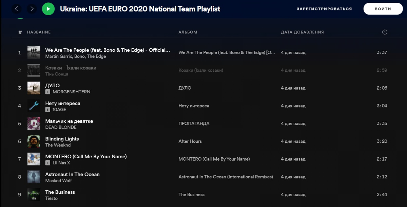Select the Blinding Lights album cover
The image size is (407, 207).
point(34,141)
